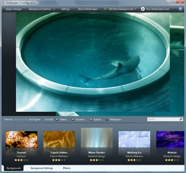Click Apply changes in the toolbar
186x173 pixels.
pyautogui.click(x=14, y=9)
